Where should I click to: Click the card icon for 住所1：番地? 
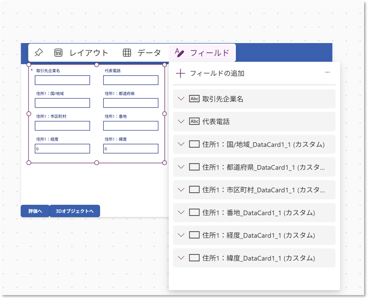point(194,213)
